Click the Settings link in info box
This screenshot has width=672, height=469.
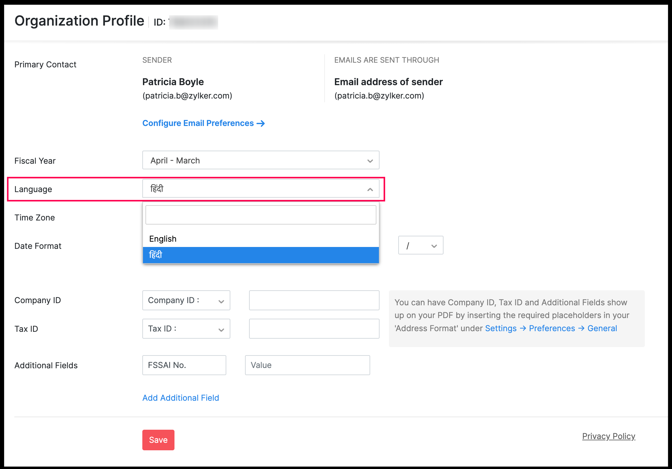[501, 328]
